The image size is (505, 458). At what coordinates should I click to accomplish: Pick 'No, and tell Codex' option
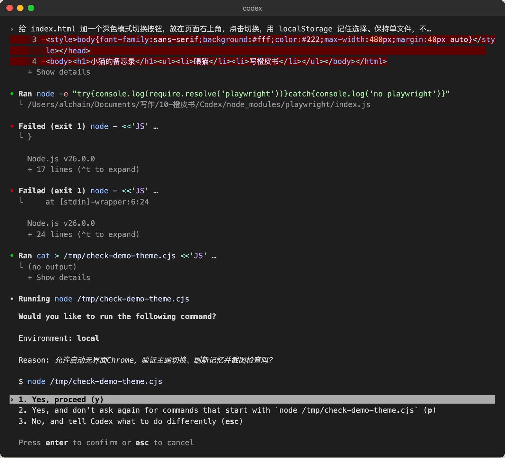tap(131, 421)
